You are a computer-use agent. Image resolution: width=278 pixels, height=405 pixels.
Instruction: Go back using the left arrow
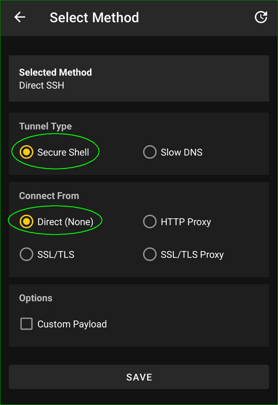pos(19,17)
